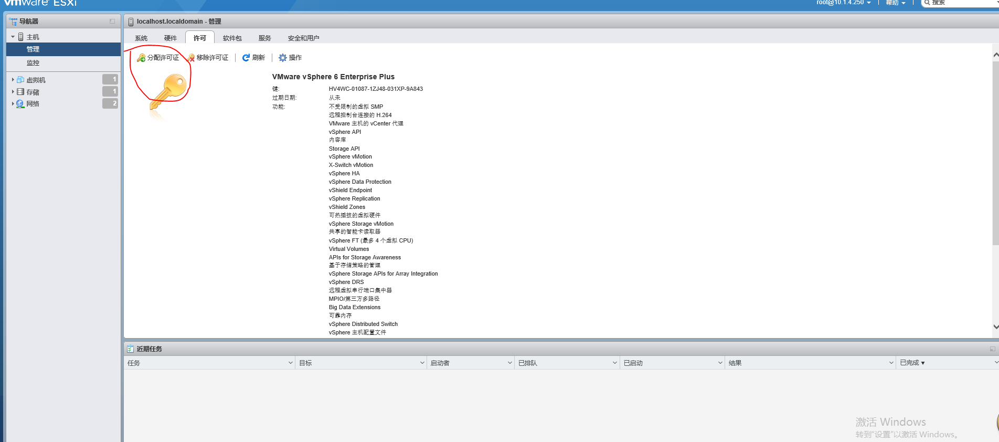Click the license panel vertical scrollbar thumb
999x442 pixels.
(995, 153)
